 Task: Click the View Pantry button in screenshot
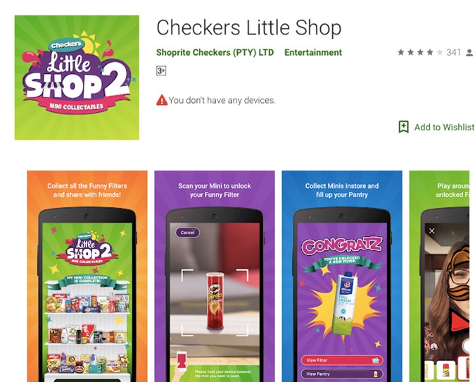click(342, 374)
